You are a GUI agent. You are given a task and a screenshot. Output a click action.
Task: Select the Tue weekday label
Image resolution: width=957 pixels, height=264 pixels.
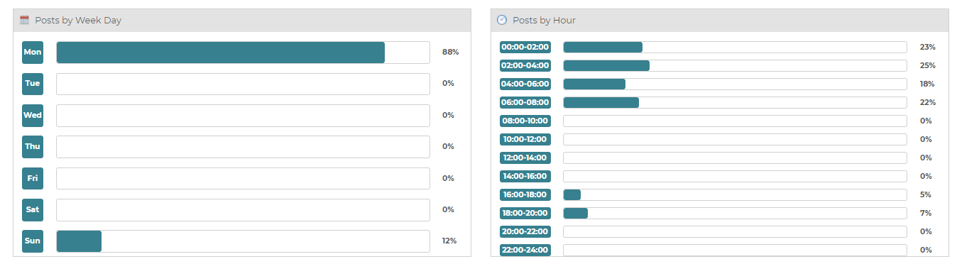point(33,84)
